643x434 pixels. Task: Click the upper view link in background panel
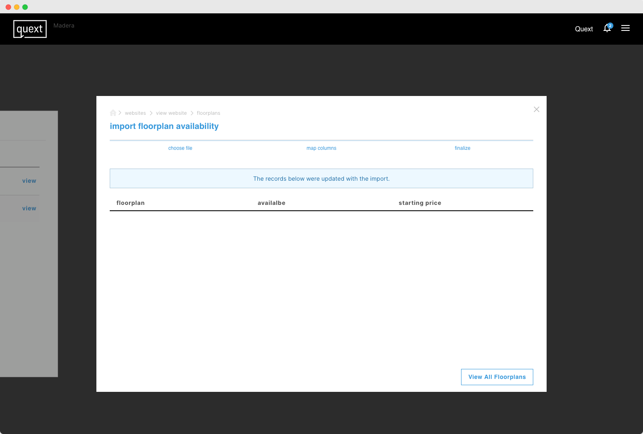[29, 181]
